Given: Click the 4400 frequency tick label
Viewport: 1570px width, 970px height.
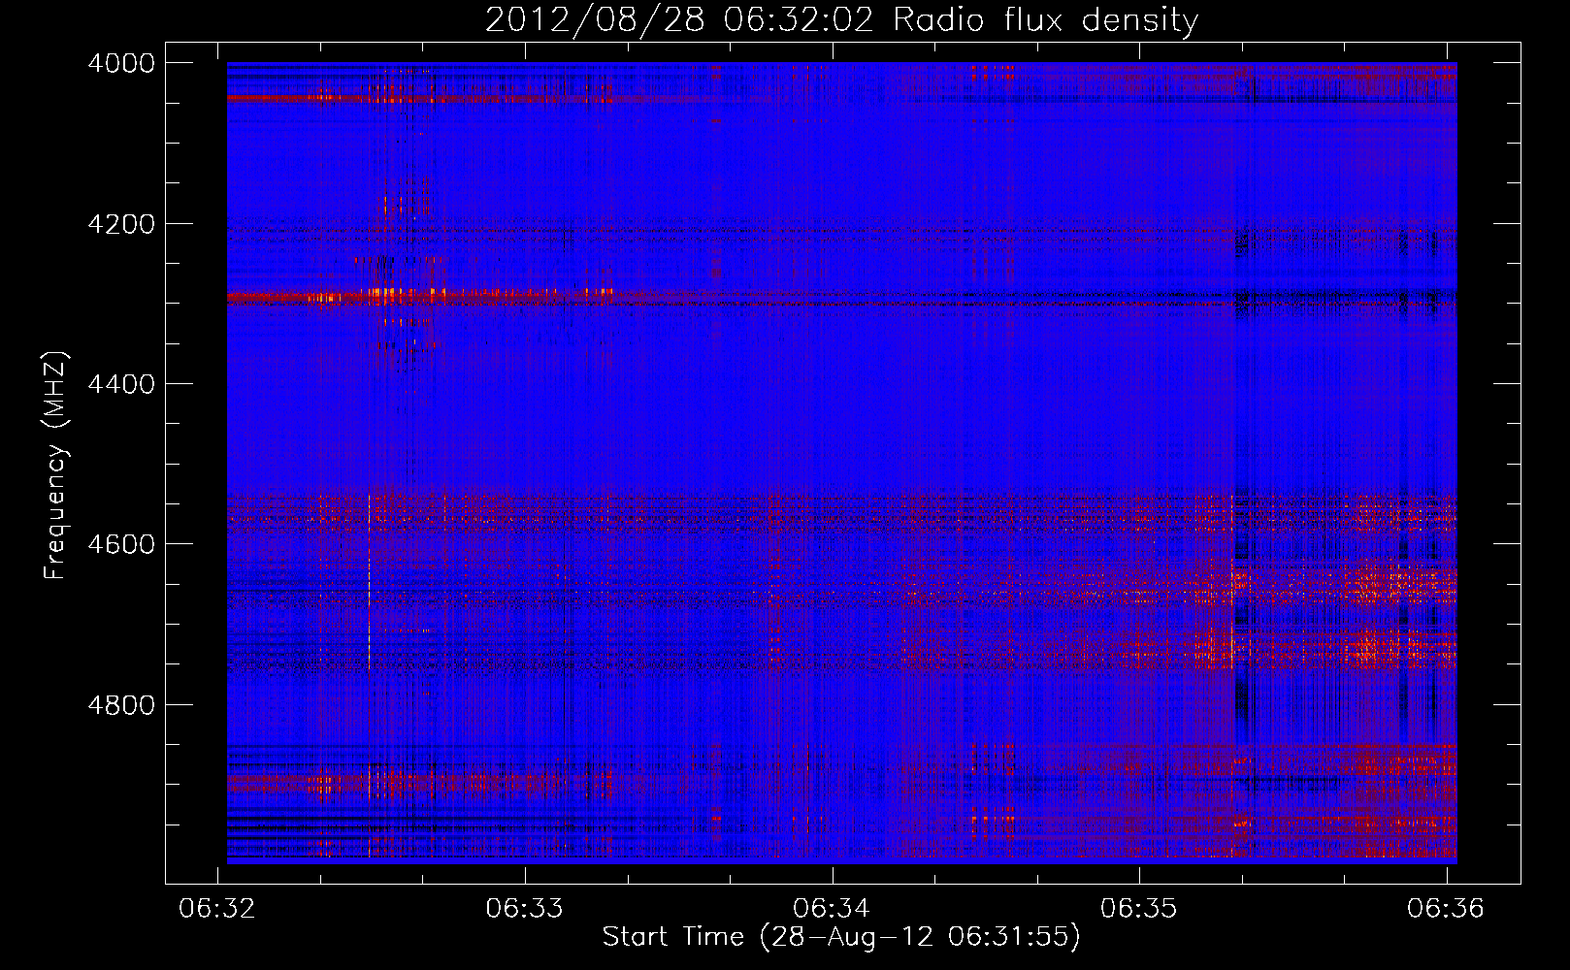Looking at the screenshot, I should coord(121,384).
